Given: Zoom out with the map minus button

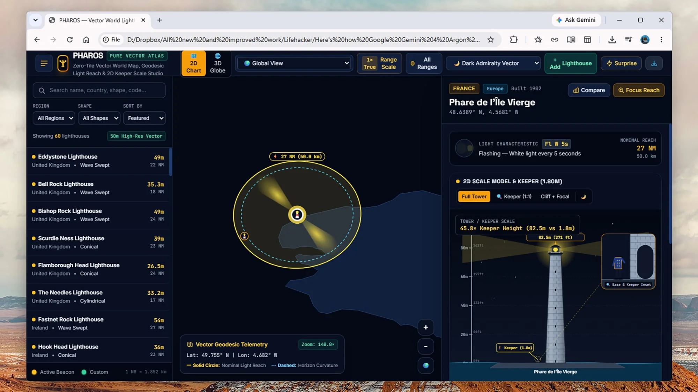Looking at the screenshot, I should click(x=426, y=346).
